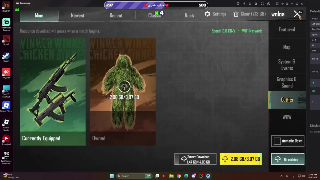
Task: Open Gameloop hamburger menu
Action: coord(287,4)
